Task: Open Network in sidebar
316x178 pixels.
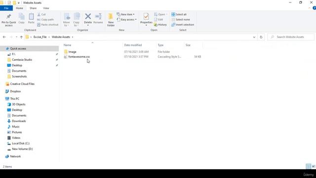Action: point(15,156)
